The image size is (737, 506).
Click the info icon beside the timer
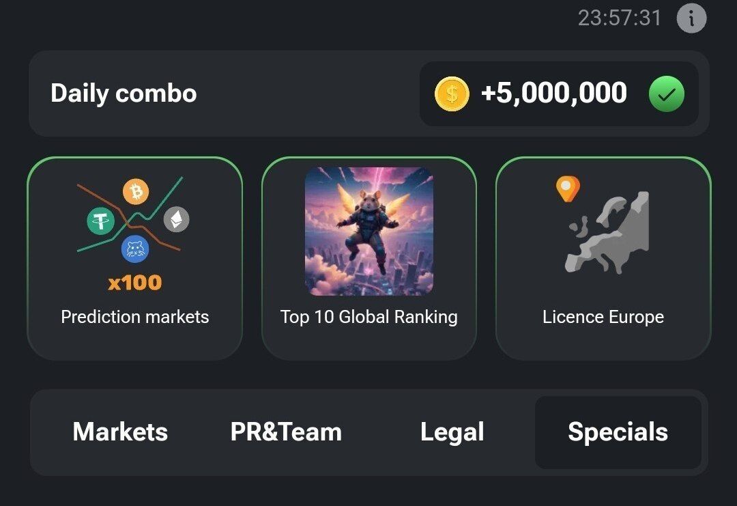[691, 18]
